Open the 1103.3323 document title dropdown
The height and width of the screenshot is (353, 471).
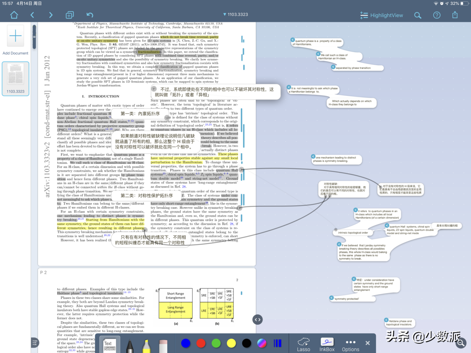(235, 14)
